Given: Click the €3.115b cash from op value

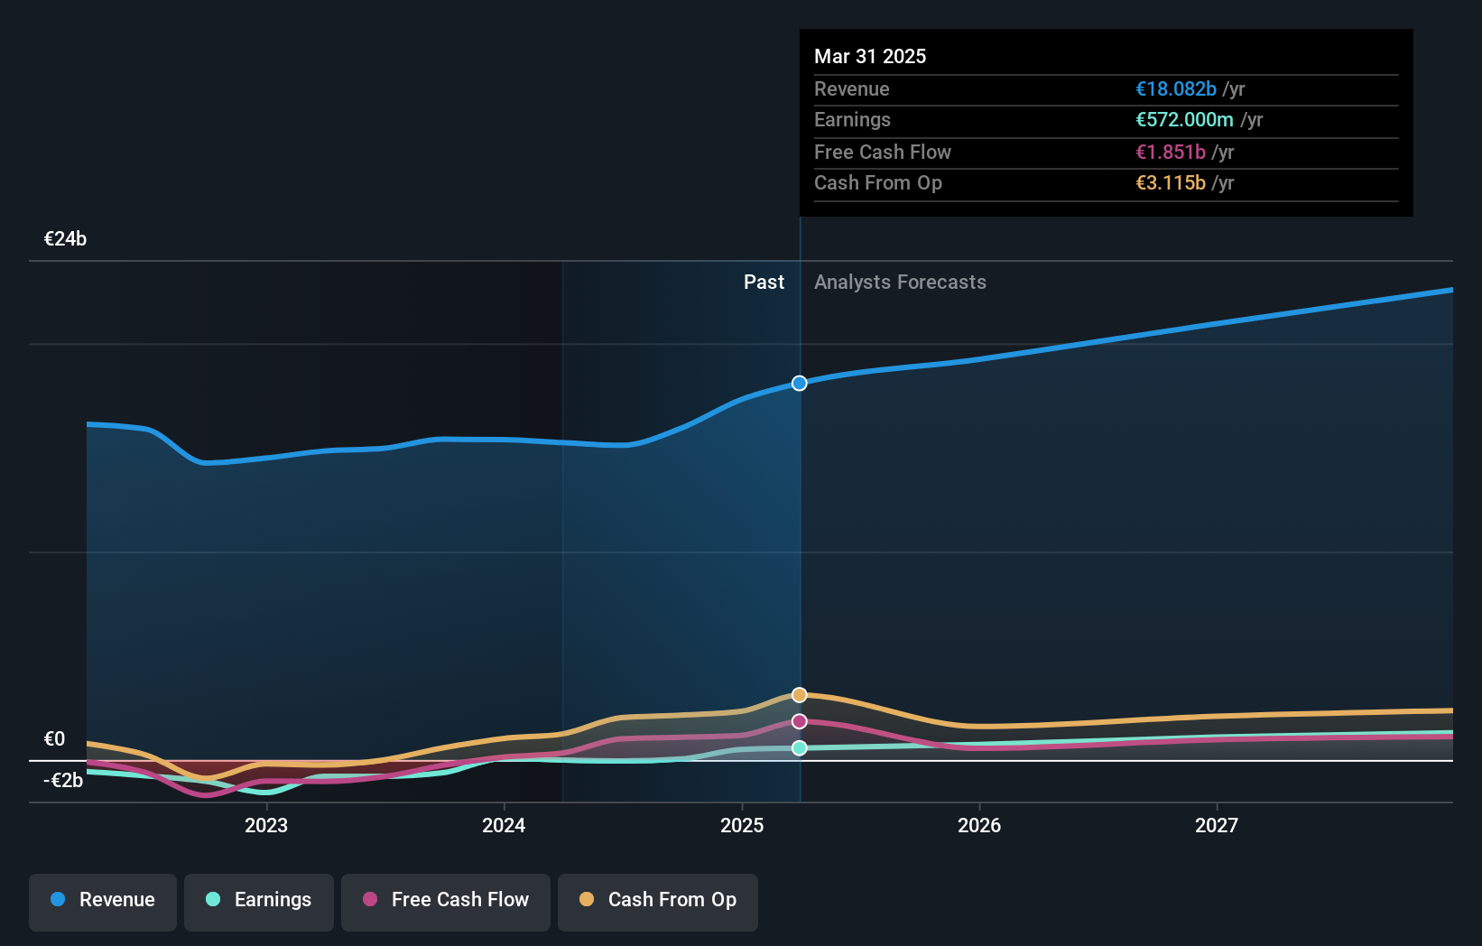Looking at the screenshot, I should click(x=1171, y=183).
